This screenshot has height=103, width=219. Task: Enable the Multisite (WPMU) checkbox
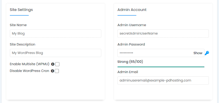pos(57,64)
